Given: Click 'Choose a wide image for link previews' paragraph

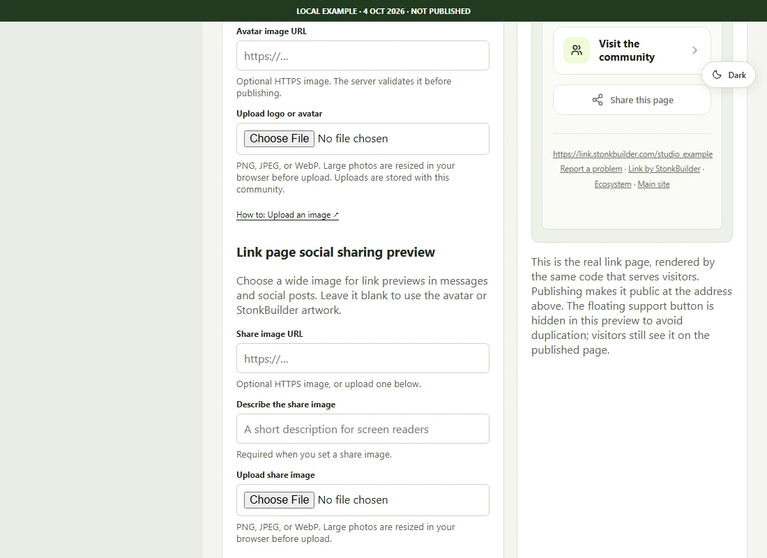Looking at the screenshot, I should (x=362, y=296).
